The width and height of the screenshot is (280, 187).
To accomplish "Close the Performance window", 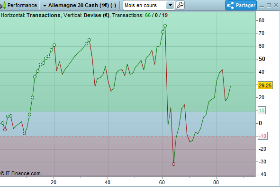I will point(276,5).
